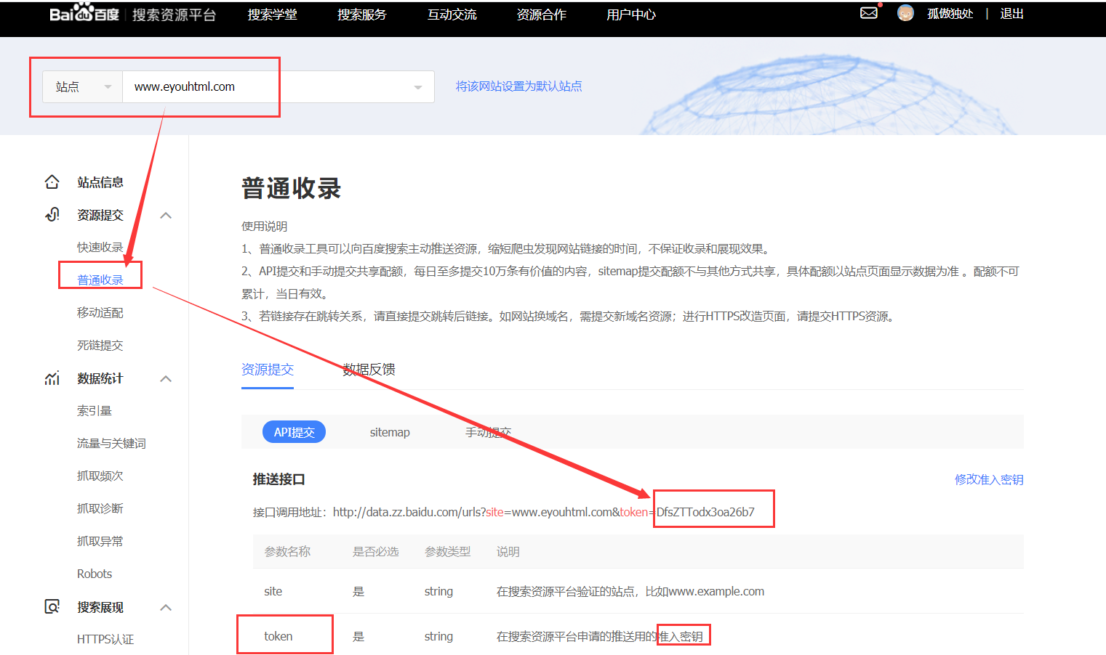Click the home icon beside 站点信息

(x=52, y=182)
